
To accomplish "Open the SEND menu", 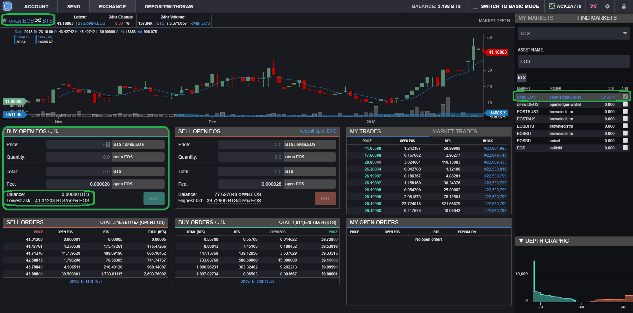I will click(74, 7).
